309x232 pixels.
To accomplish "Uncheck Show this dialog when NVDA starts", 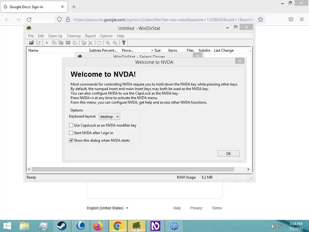I will [71, 140].
